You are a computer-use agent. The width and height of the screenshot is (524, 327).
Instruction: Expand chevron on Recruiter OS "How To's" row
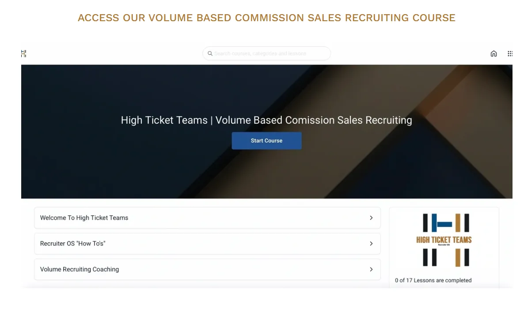371,244
